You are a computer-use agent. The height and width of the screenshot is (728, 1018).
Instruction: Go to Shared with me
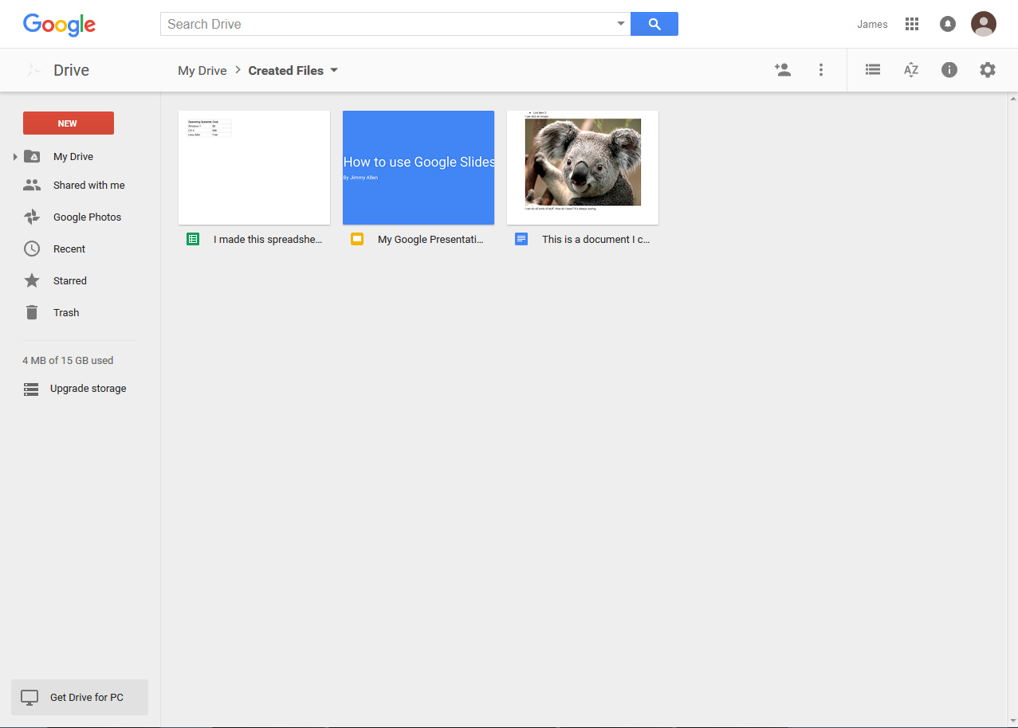tap(88, 186)
